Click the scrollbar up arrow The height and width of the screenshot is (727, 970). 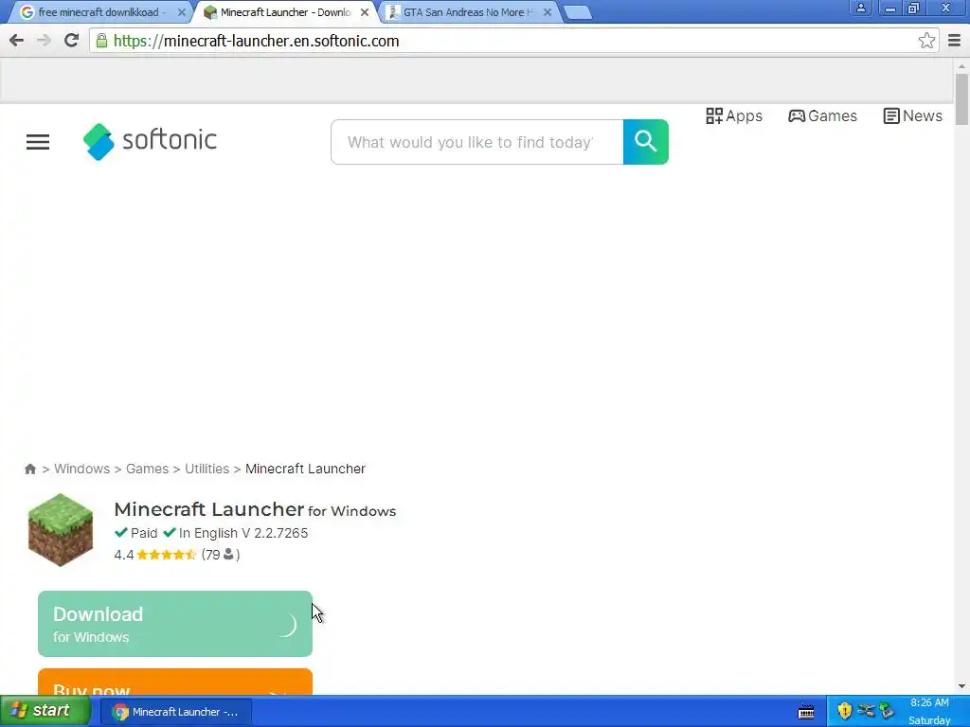961,65
